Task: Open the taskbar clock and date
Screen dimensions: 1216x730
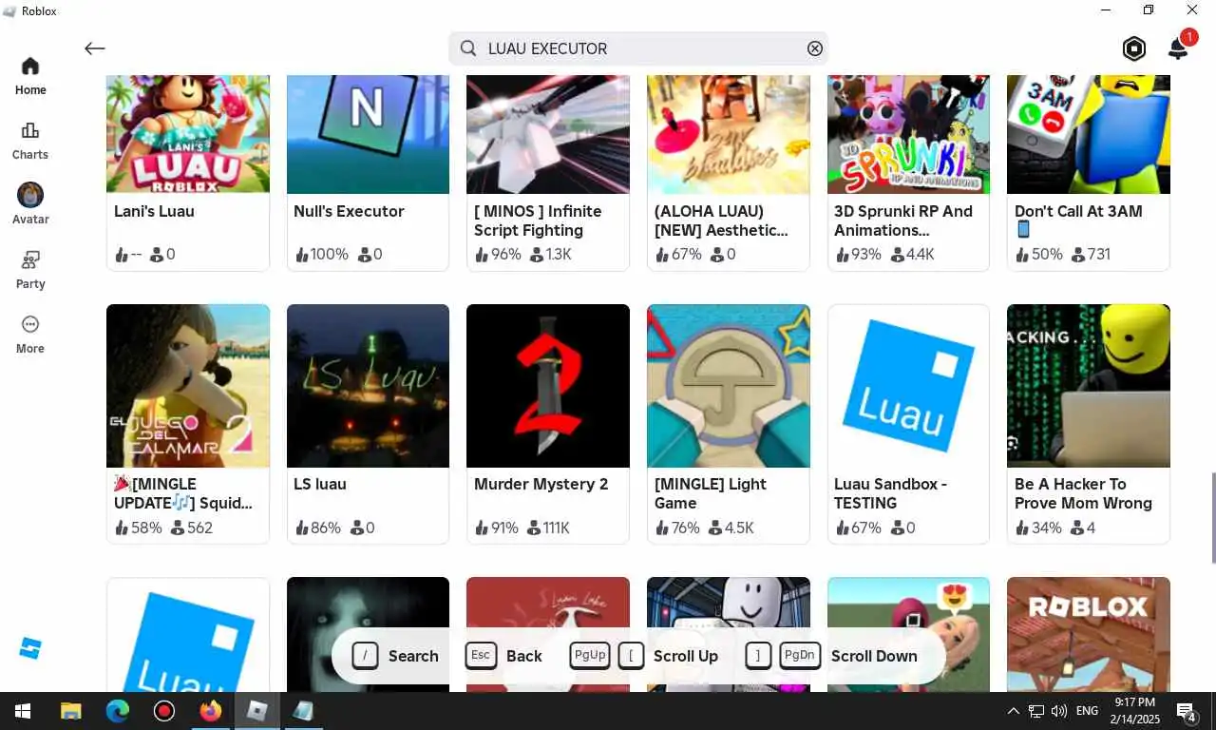Action: coord(1136,711)
